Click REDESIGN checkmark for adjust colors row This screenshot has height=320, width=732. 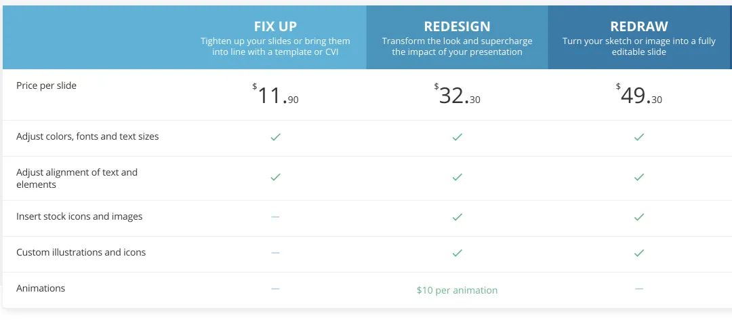(457, 137)
